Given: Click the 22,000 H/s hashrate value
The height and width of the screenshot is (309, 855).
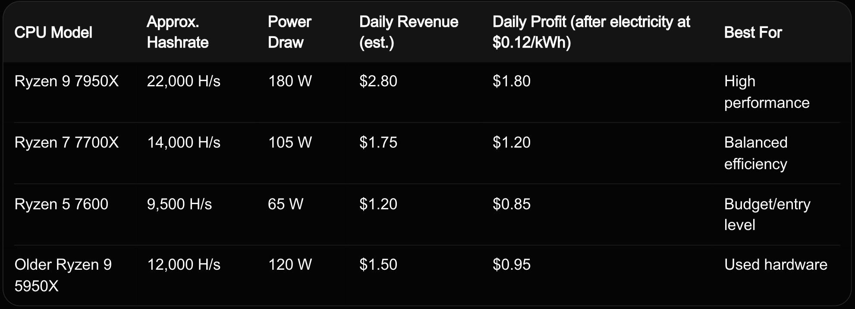Looking at the screenshot, I should pyautogui.click(x=183, y=81).
